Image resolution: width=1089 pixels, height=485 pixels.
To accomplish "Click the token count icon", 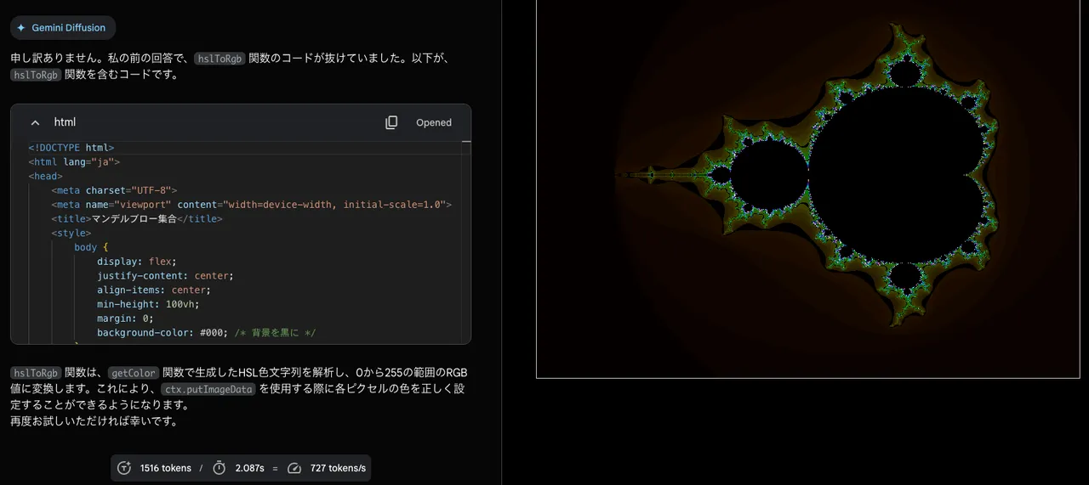I will 124,468.
